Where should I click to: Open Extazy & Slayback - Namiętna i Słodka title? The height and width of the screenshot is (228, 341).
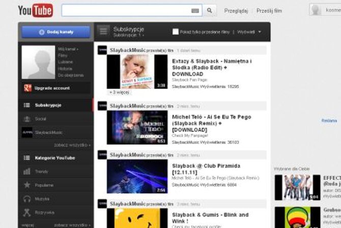212,68
